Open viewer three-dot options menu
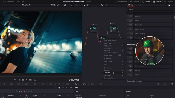The image size is (175, 98). click(x=80, y=5)
